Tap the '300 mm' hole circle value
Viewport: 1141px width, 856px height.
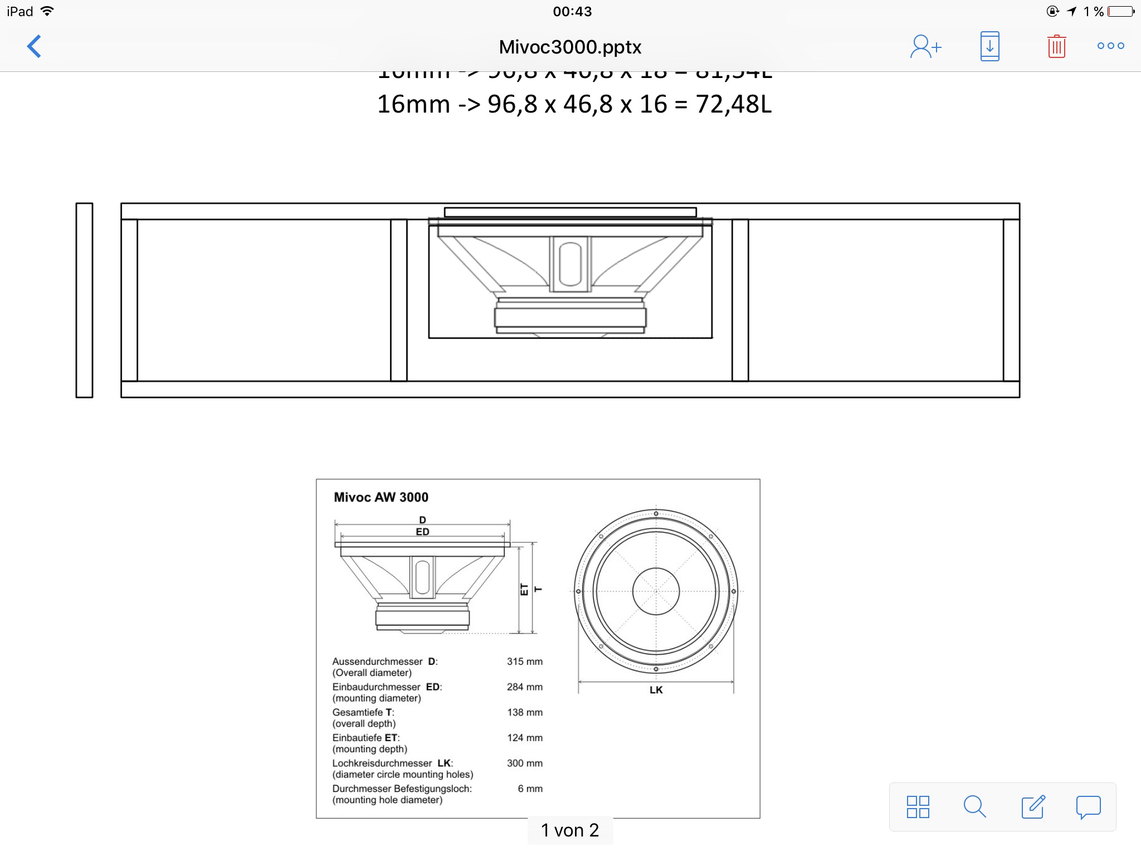(x=524, y=763)
